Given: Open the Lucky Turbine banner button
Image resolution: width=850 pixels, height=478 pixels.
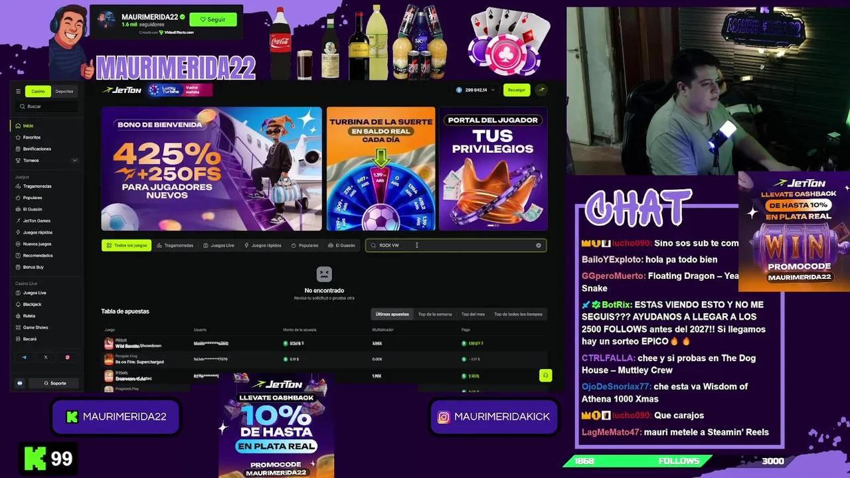Looking at the screenshot, I should [x=180, y=90].
